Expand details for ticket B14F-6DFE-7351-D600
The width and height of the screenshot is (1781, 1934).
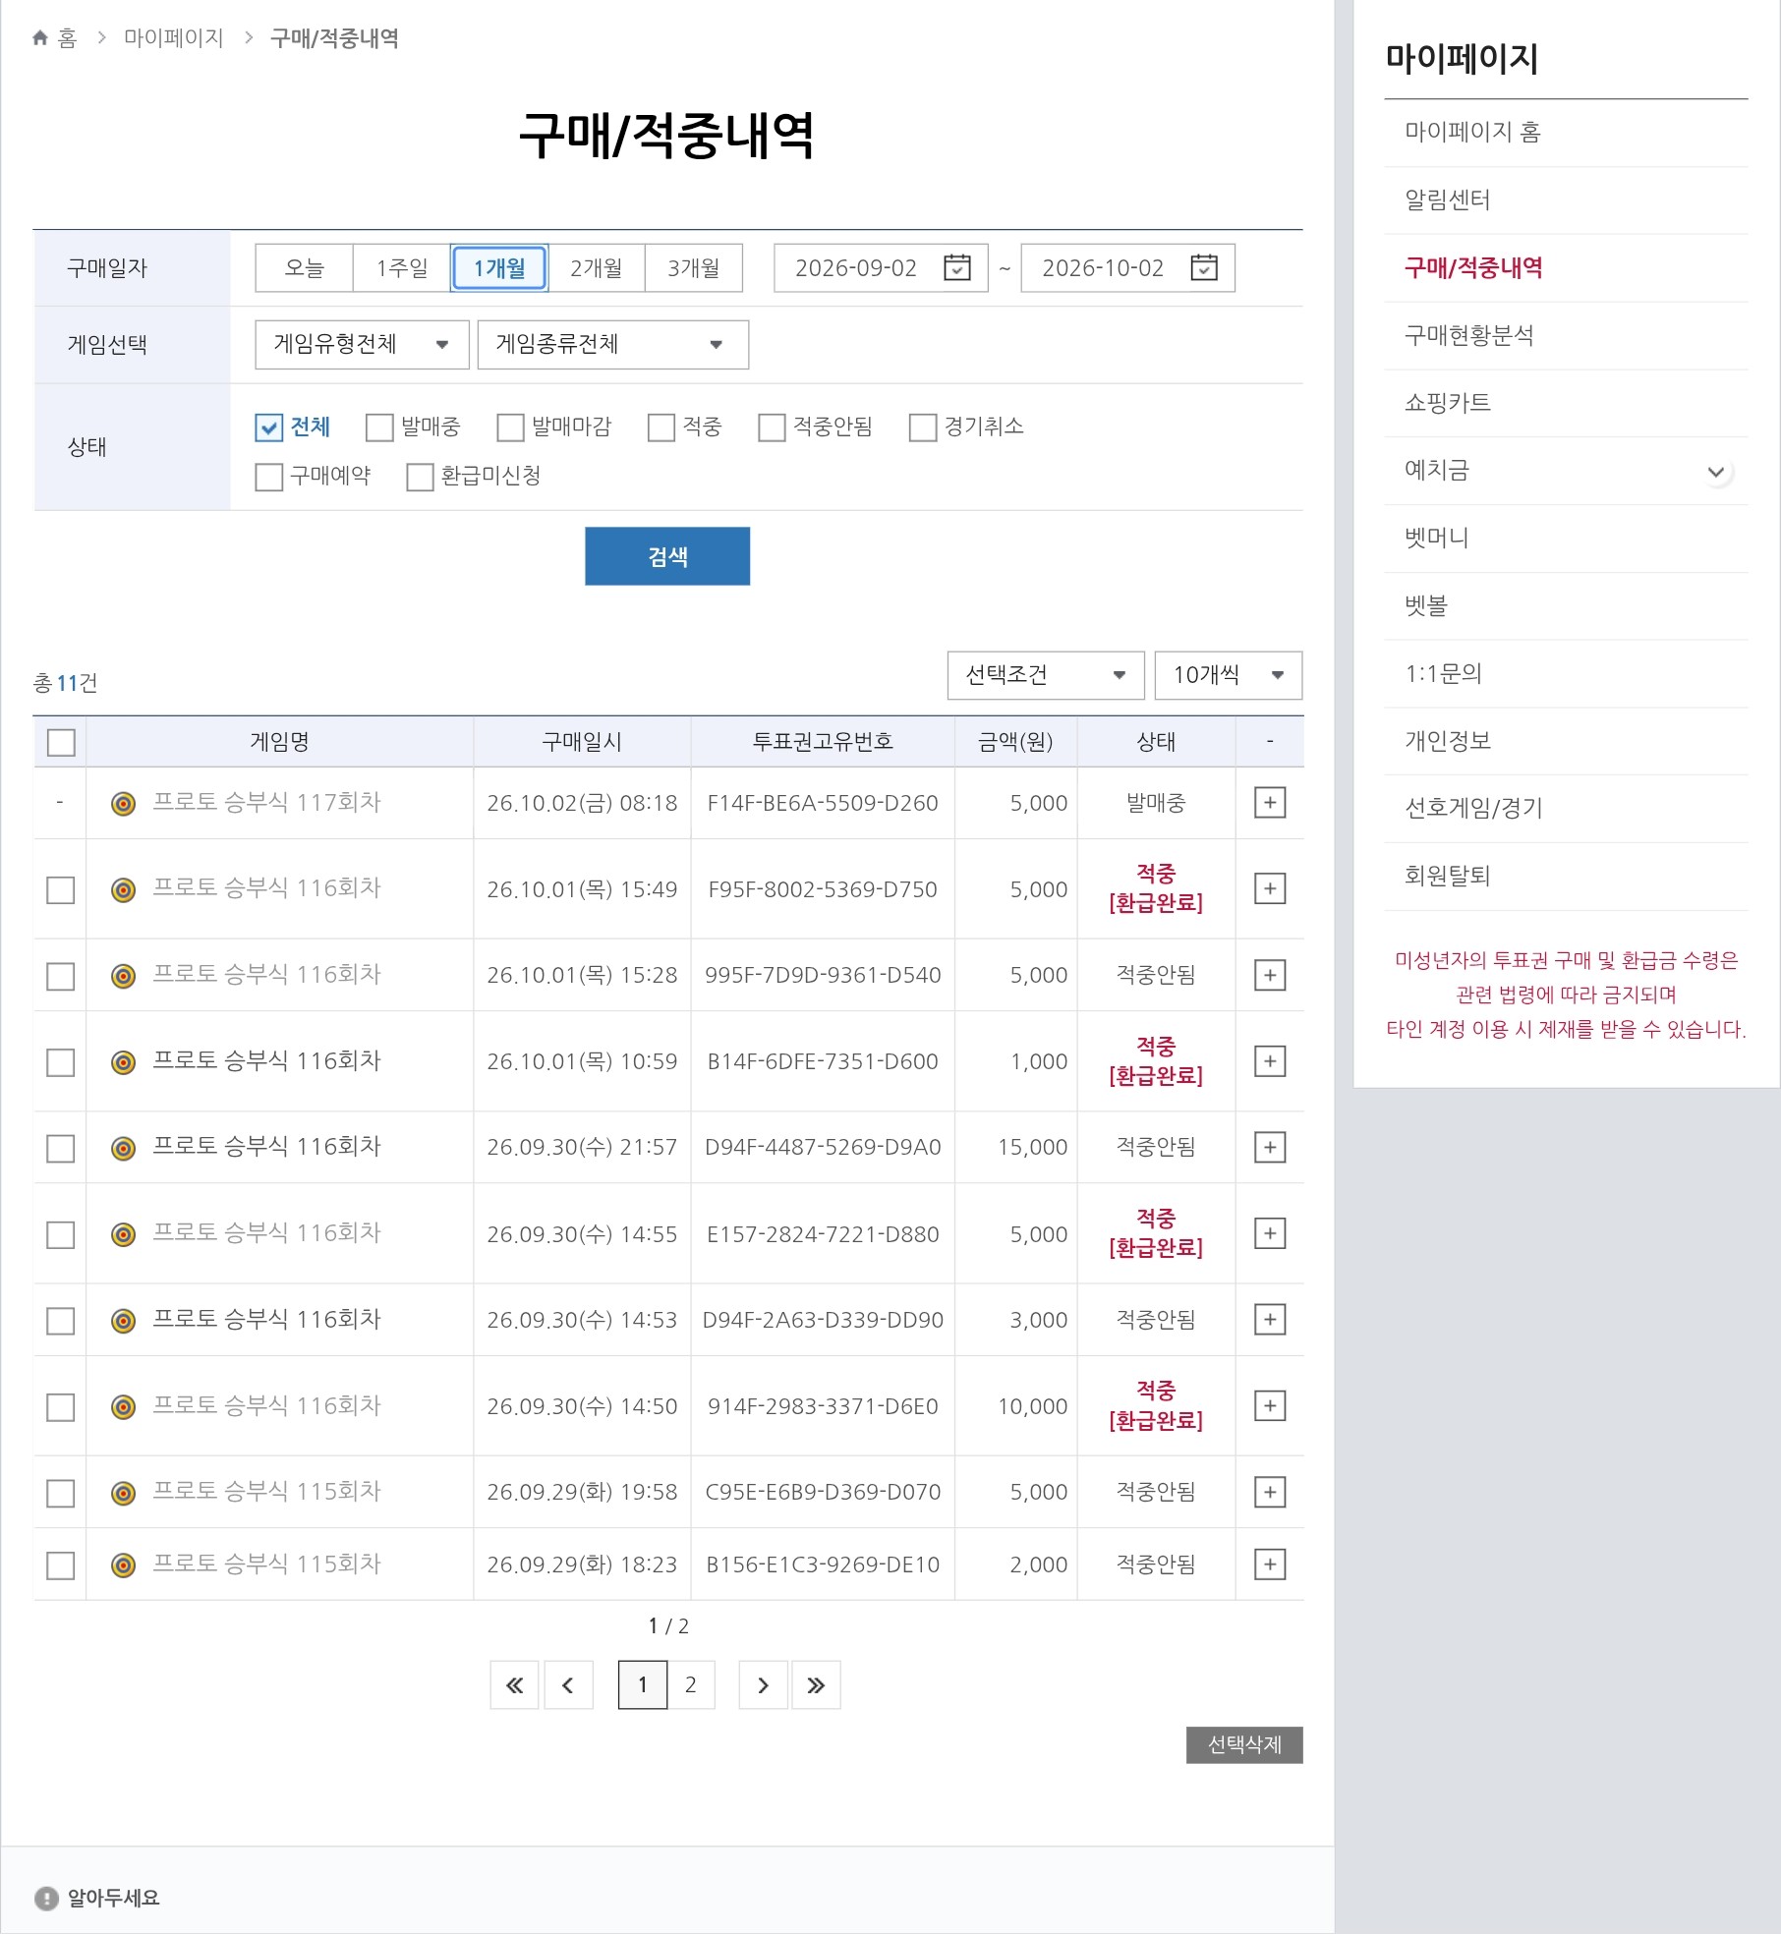1270,1061
